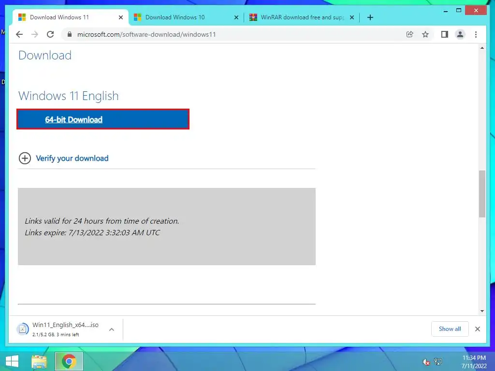Viewport: 495px width, 371px height.
Task: Minimize the Chrome window
Action: [x=445, y=11]
